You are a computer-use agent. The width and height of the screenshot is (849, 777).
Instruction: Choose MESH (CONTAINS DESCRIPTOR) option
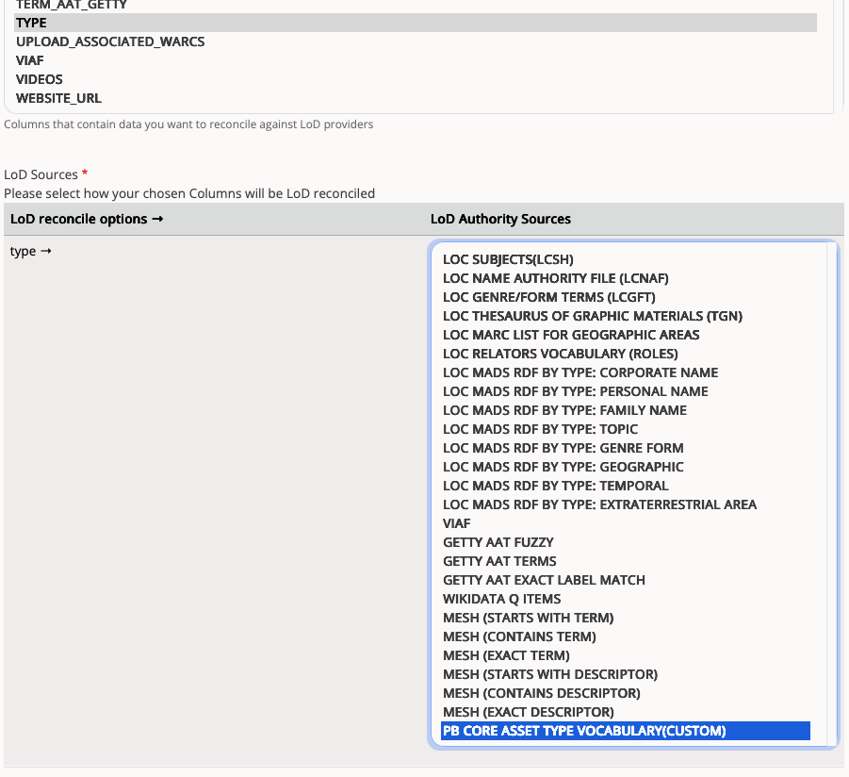click(x=541, y=693)
